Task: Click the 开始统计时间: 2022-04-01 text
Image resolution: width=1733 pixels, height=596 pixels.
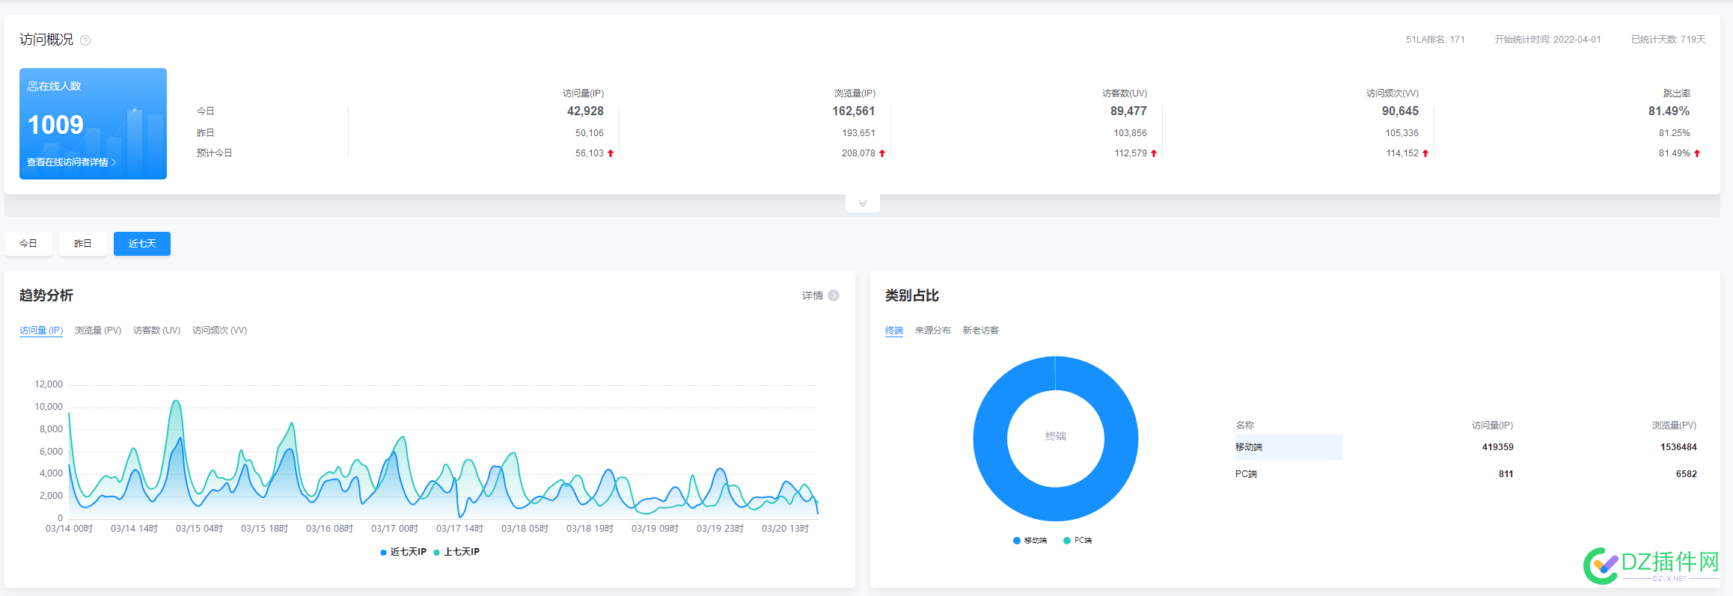Action: 1548,40
